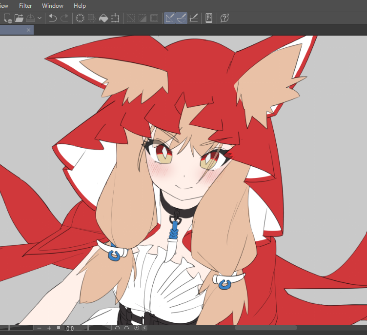The height and width of the screenshot is (335, 367).
Task: Click the support help question icon
Action: point(224,18)
